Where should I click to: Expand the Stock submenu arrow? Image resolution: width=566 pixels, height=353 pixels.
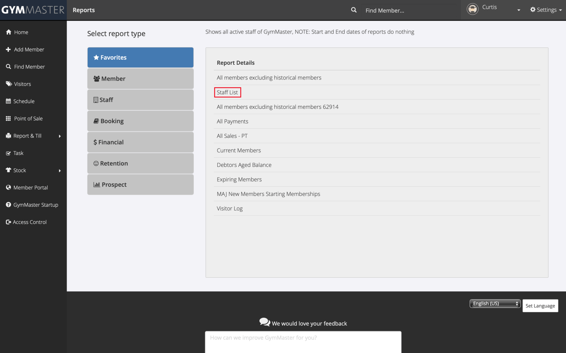tap(60, 171)
